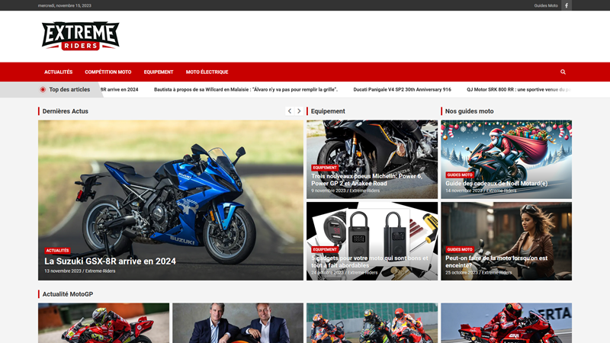Open Ducati Panigale V4 SP2 30th Anniversary ticker link
Screen dimensions: 610x343
[x=403, y=89]
